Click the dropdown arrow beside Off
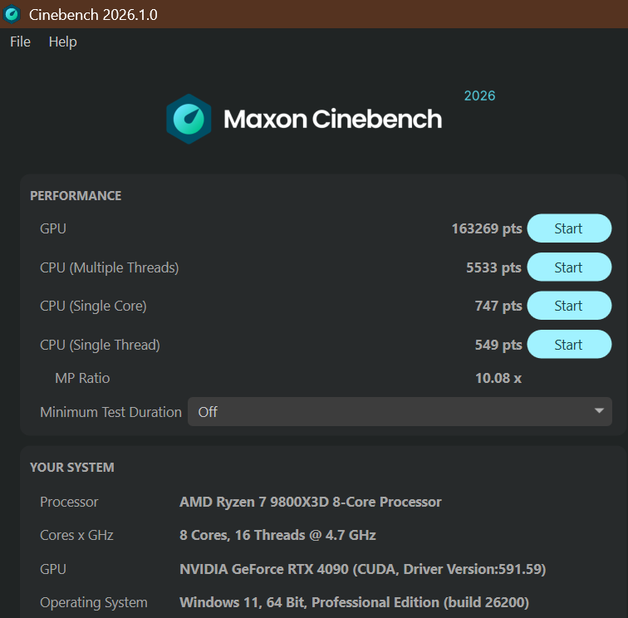Viewport: 628px width, 618px height. tap(599, 411)
